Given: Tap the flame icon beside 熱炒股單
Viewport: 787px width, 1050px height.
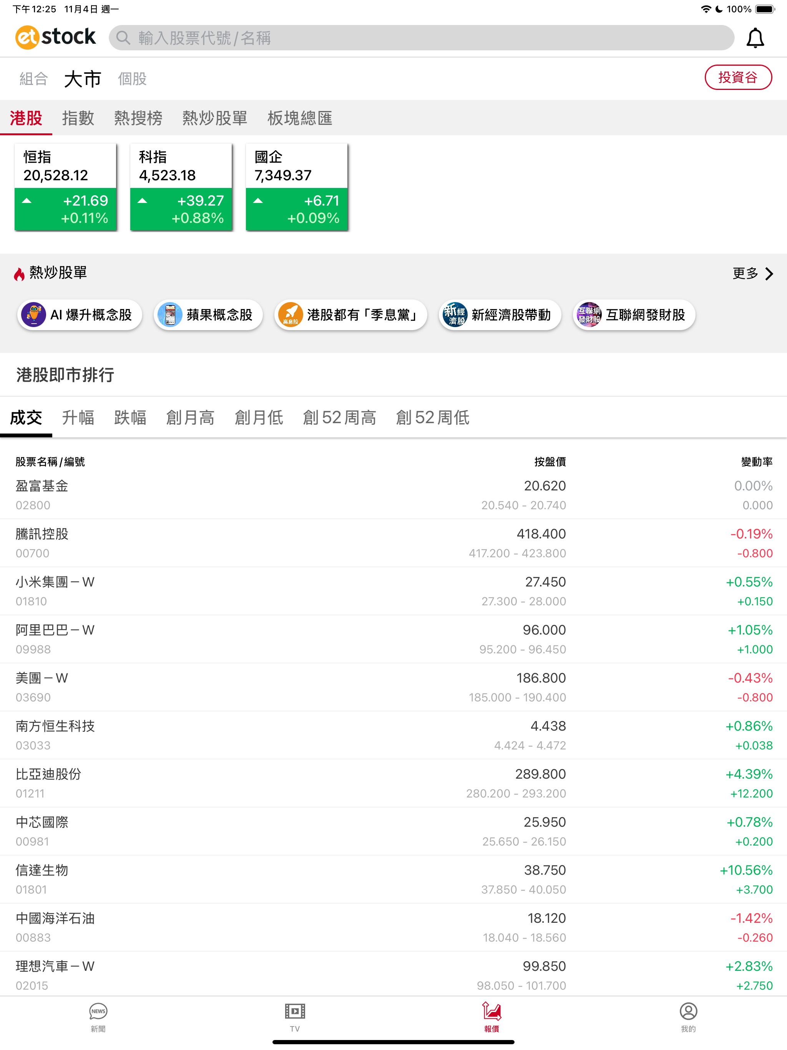Looking at the screenshot, I should pyautogui.click(x=19, y=274).
